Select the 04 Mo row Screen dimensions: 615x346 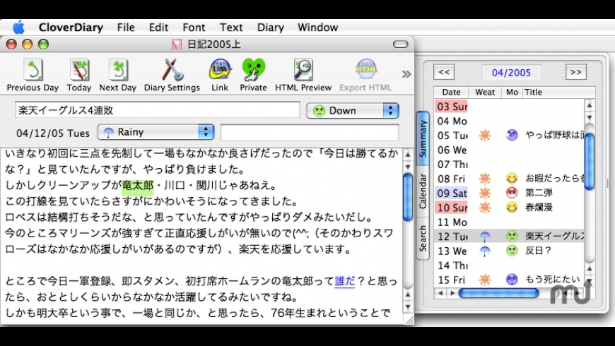(x=509, y=121)
